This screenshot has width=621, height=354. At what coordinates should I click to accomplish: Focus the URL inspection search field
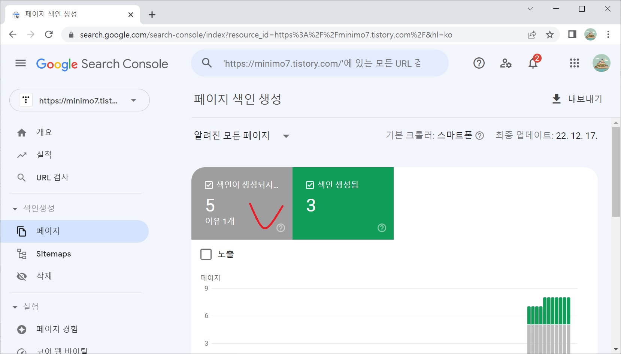point(320,63)
